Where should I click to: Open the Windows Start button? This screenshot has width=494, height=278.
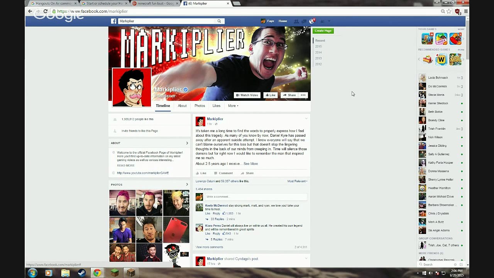point(32,273)
